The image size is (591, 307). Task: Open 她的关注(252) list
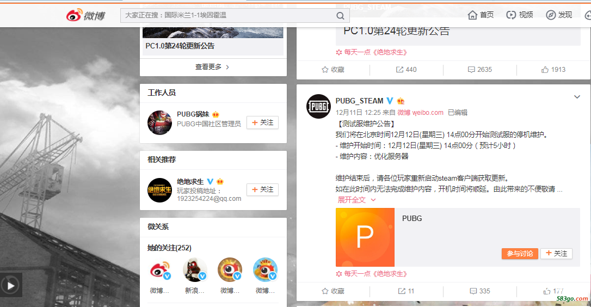(x=169, y=248)
